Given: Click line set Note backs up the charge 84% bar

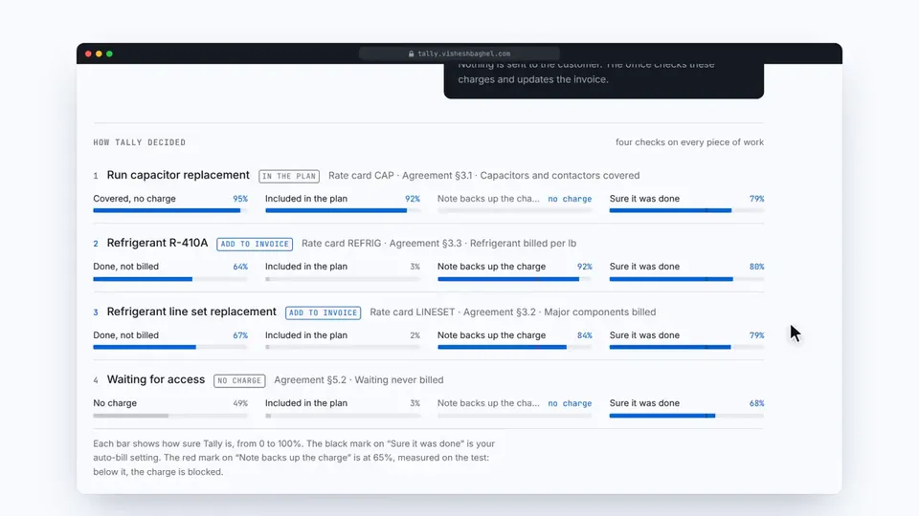Looking at the screenshot, I should 515,347.
